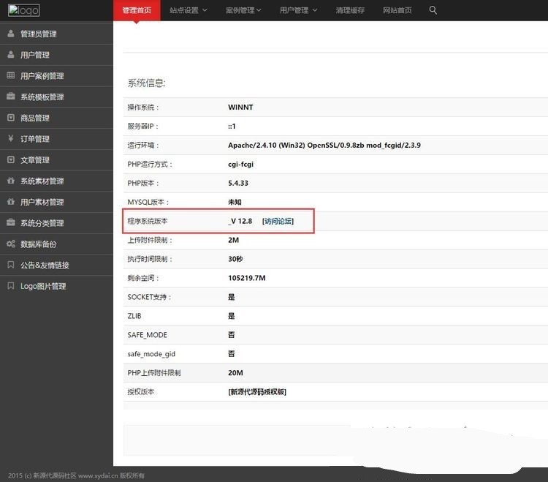
Task: Click the 系统信息 heading
Action: coord(146,83)
